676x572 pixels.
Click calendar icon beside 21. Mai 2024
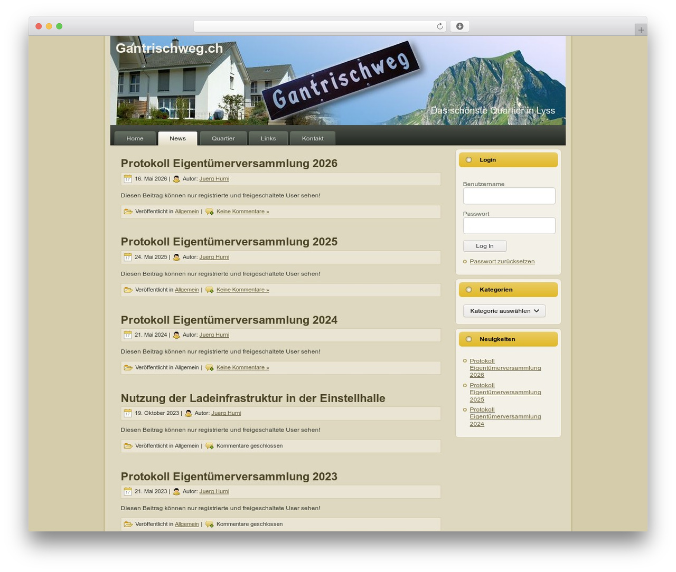tap(128, 335)
